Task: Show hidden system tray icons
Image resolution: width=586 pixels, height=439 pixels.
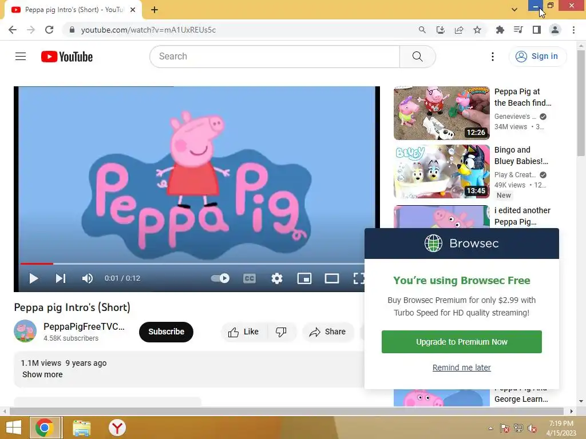Action: (x=490, y=428)
